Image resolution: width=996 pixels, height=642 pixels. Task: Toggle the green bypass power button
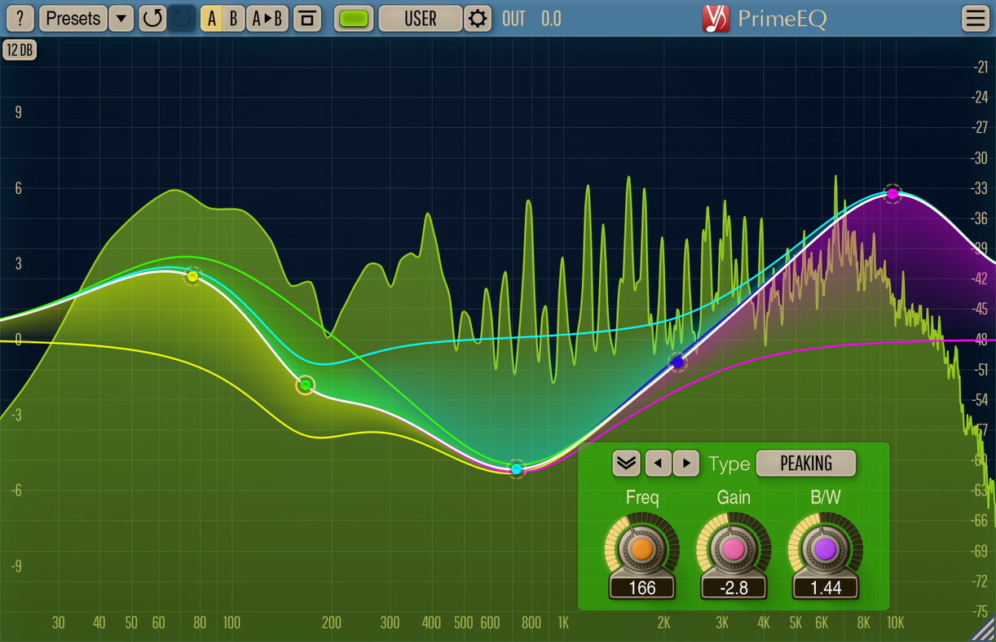(x=355, y=18)
